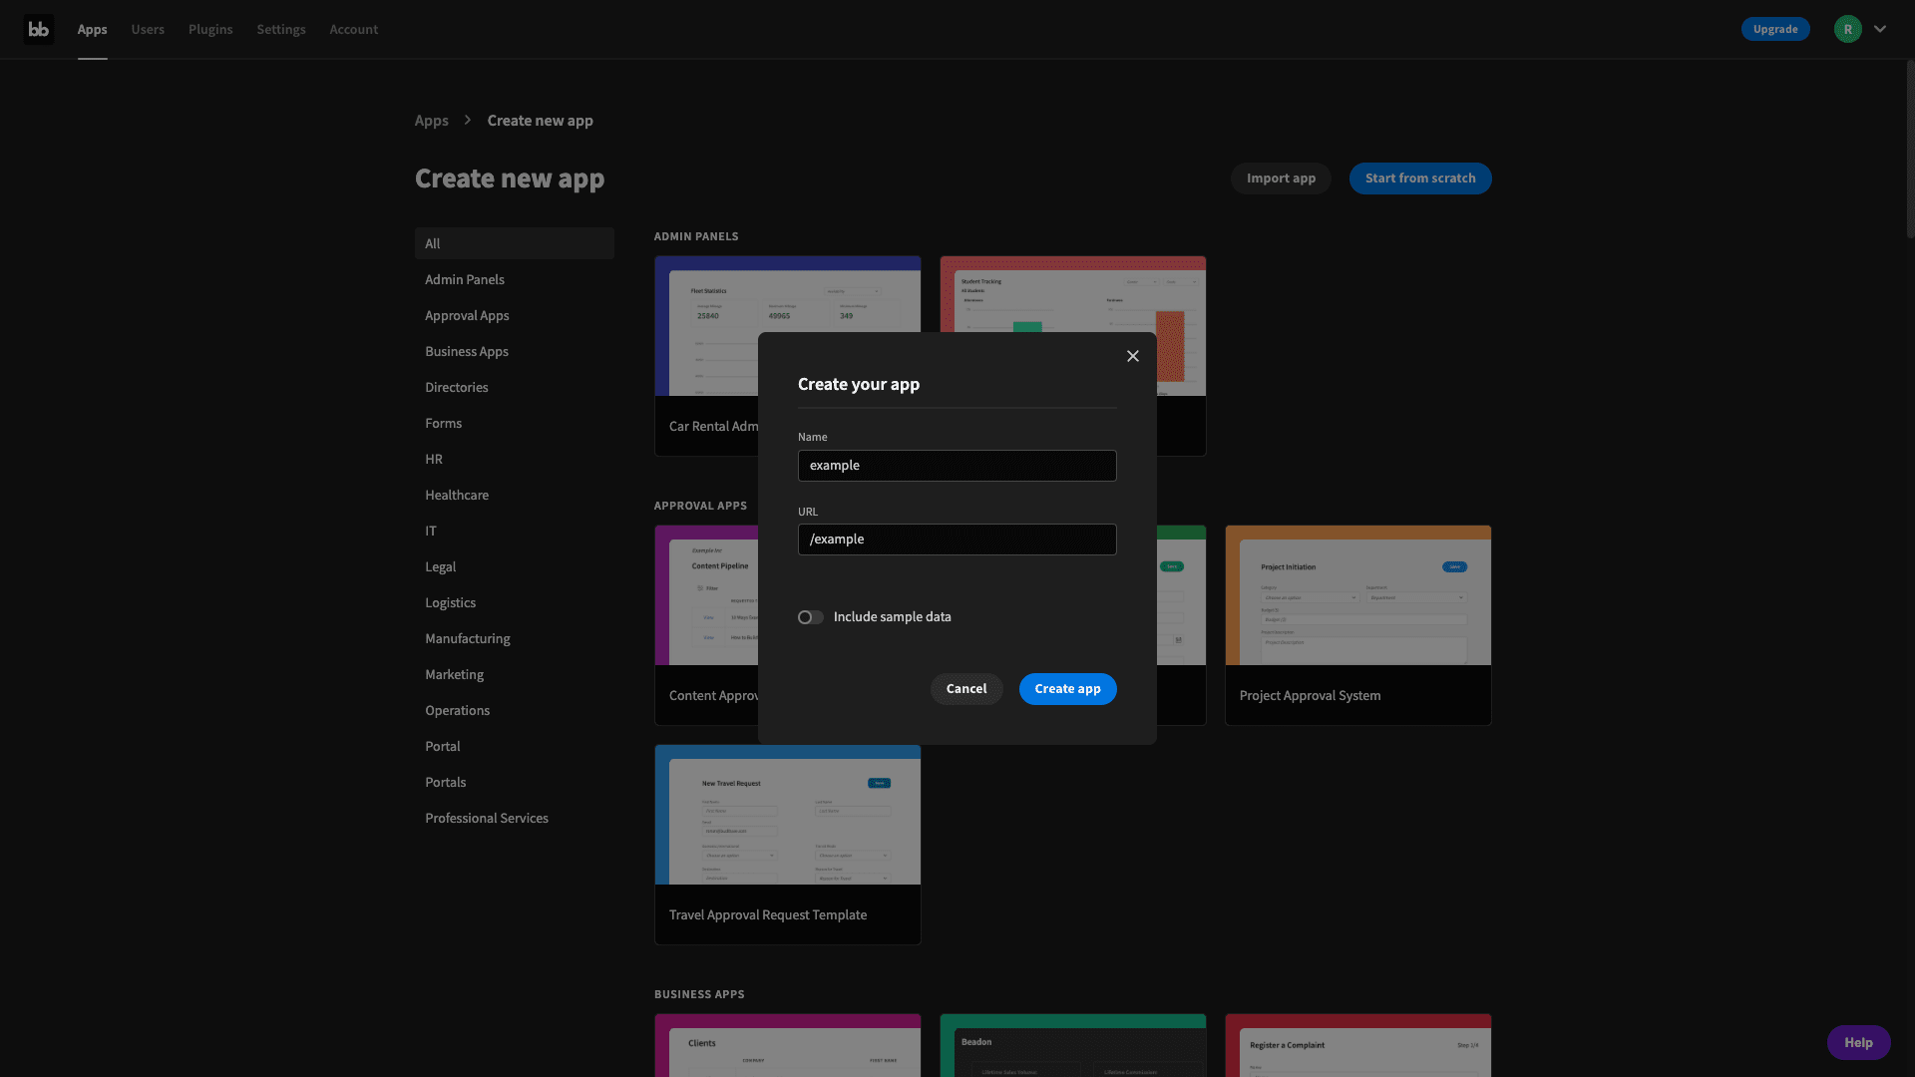Expand the Professional Services category list
The height and width of the screenshot is (1077, 1915).
click(x=487, y=818)
